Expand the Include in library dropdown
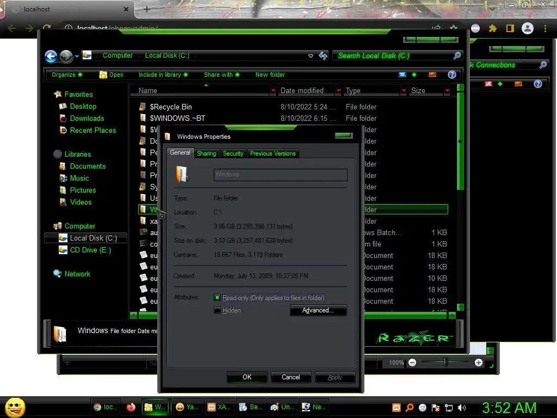 pyautogui.click(x=163, y=75)
